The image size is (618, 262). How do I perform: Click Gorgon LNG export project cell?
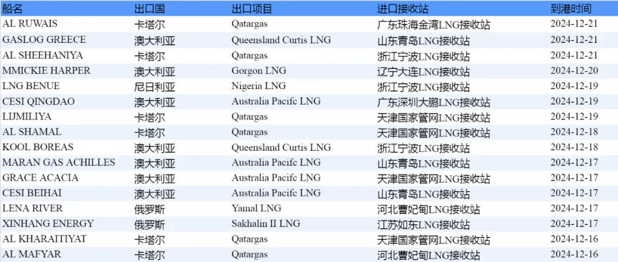pos(259,71)
